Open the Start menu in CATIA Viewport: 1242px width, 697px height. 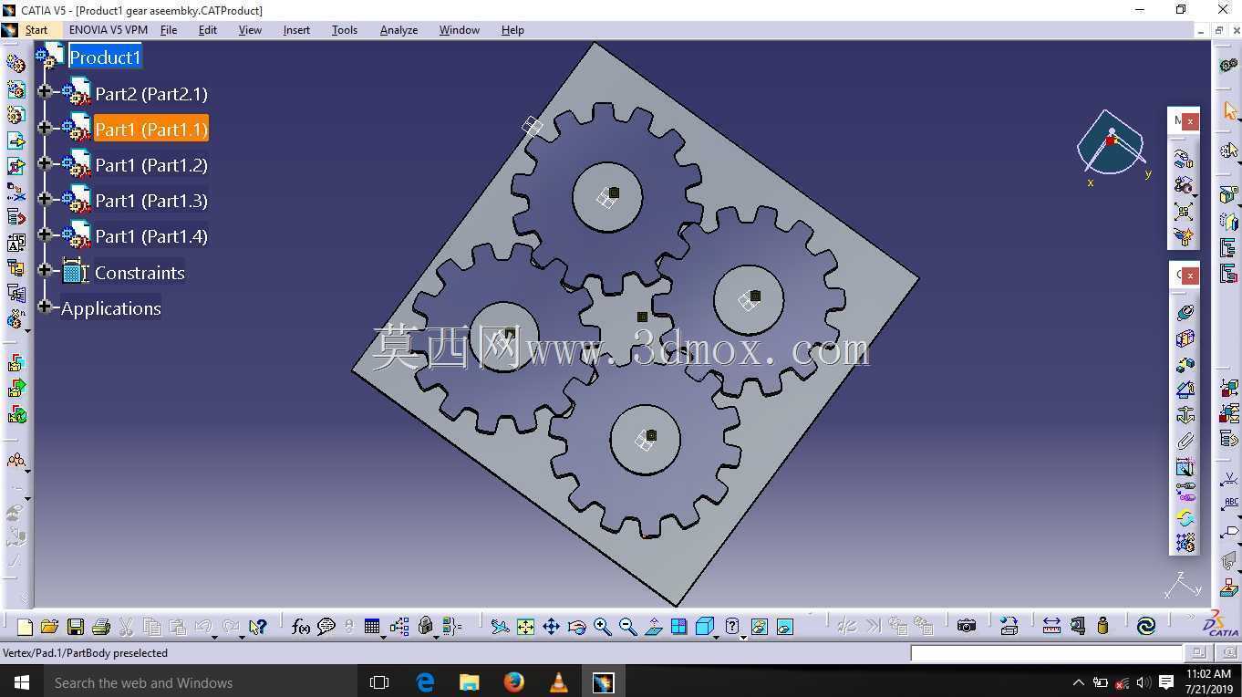(x=36, y=30)
